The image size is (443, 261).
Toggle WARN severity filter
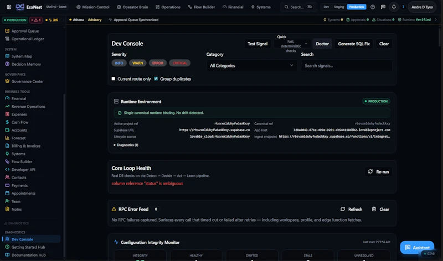(x=137, y=63)
